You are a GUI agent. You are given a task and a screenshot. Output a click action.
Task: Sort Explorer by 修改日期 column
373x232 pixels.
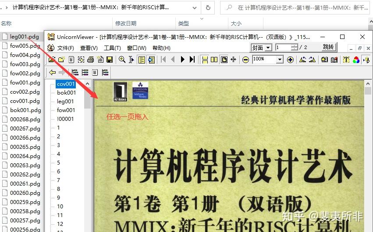click(126, 23)
